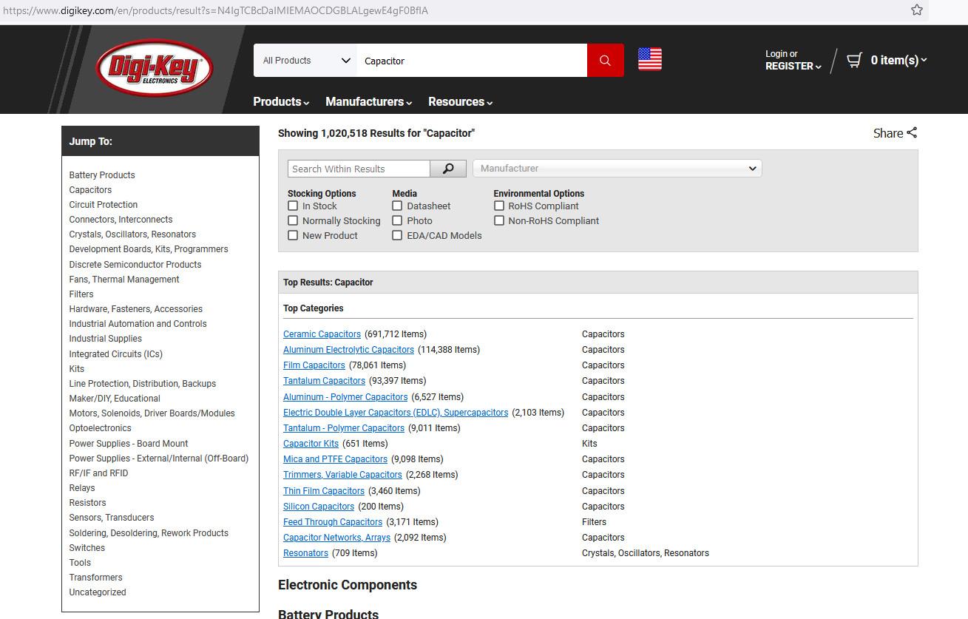The width and height of the screenshot is (968, 619).
Task: Jump to Sensors, Transducers
Action: pyautogui.click(x=112, y=518)
